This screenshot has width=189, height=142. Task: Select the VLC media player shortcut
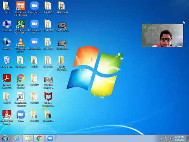point(20,45)
